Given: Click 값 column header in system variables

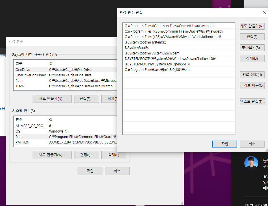Looking at the screenshot, I should point(82,120).
